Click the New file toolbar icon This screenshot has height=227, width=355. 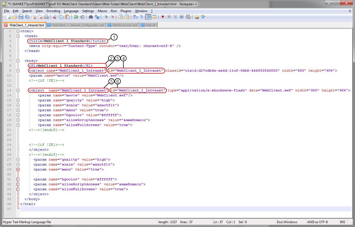pos(8,17)
